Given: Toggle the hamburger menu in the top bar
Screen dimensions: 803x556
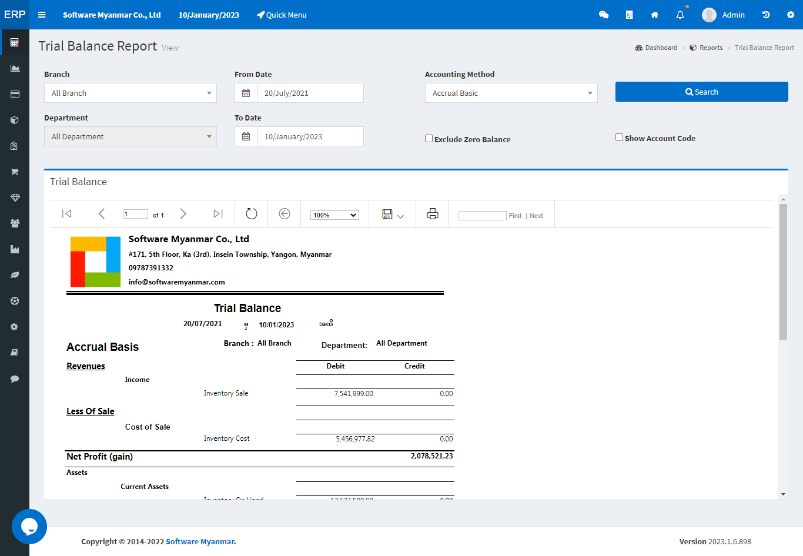Looking at the screenshot, I should (x=42, y=15).
